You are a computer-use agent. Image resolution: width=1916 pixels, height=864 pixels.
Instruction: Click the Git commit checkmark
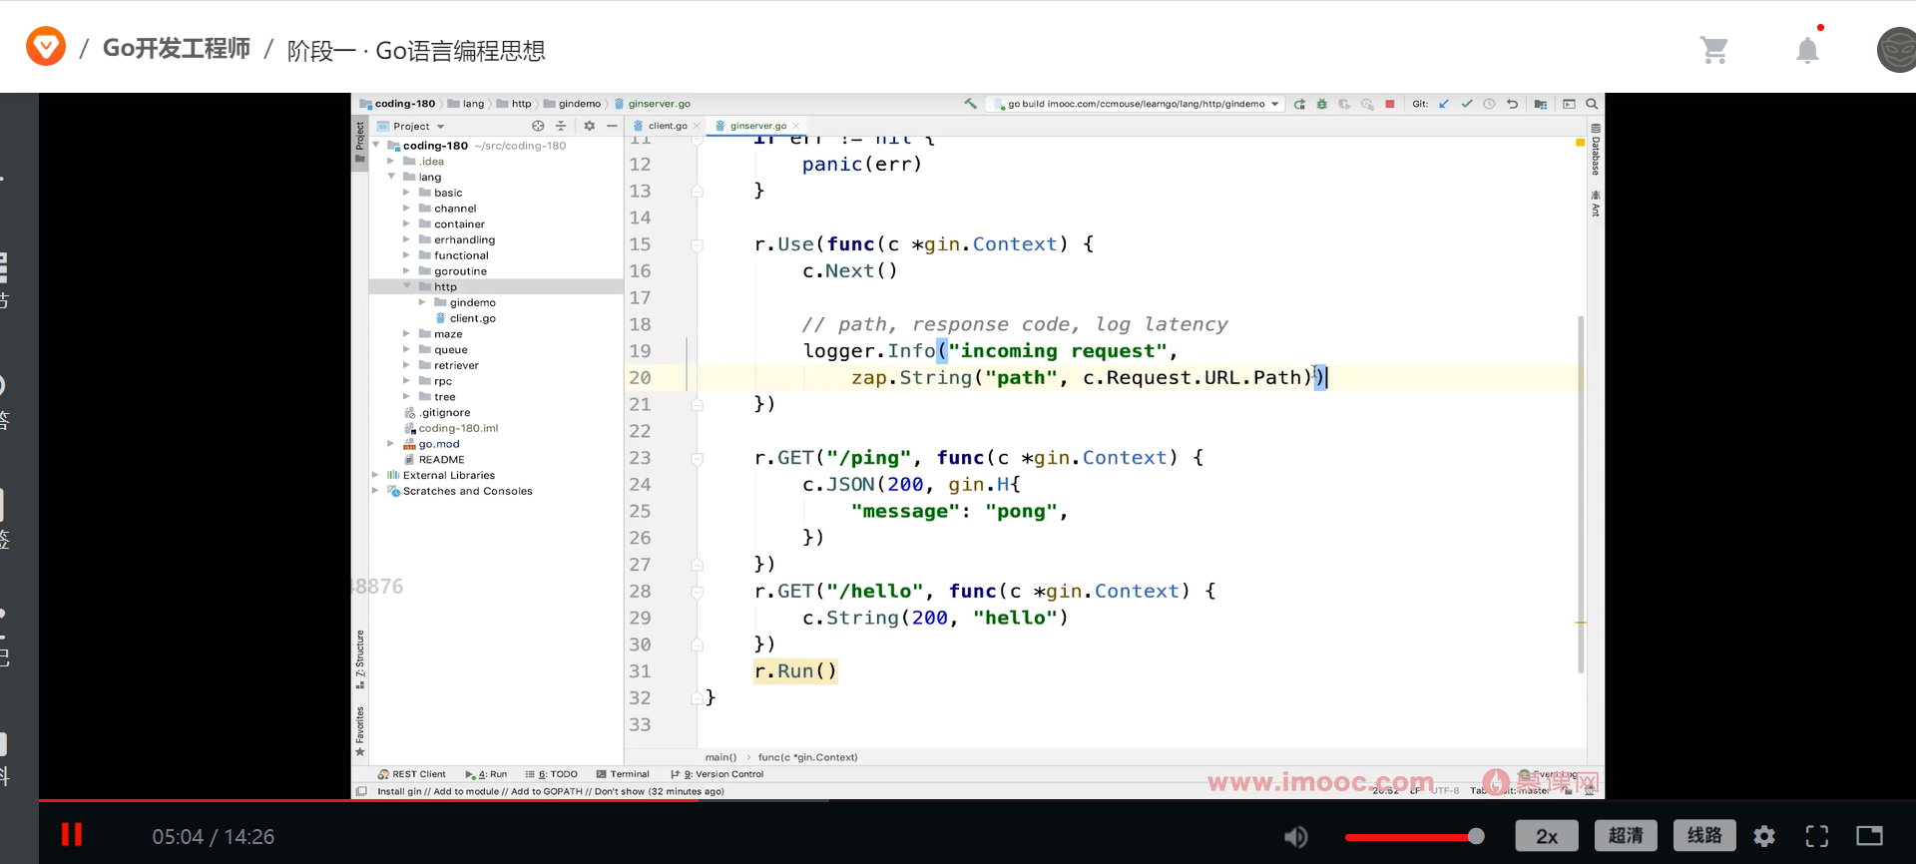pos(1467,104)
